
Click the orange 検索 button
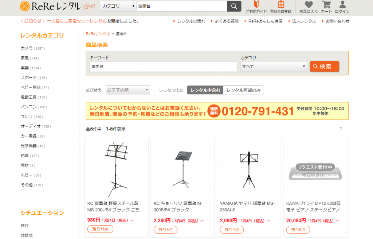click(x=324, y=66)
